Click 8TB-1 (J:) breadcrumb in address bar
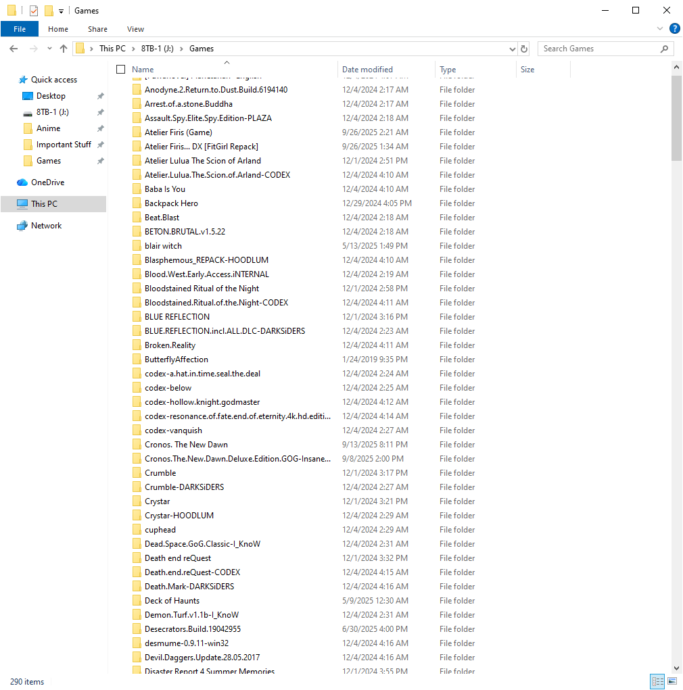 (x=157, y=49)
